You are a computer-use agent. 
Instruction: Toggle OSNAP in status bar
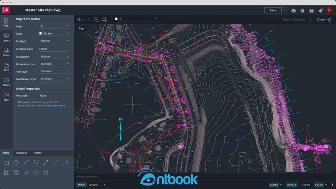tap(274, 185)
